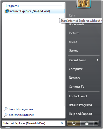The height and width of the screenshot is (129, 103).
Task: Click the chess pieces user account picture
Action: [84, 3]
